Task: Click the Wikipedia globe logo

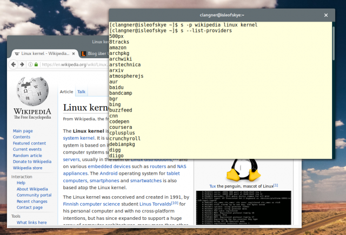Action: (x=32, y=91)
